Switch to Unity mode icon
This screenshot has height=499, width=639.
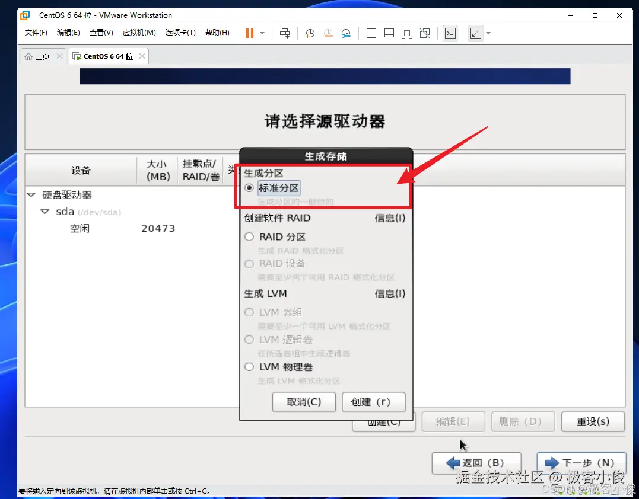(425, 33)
